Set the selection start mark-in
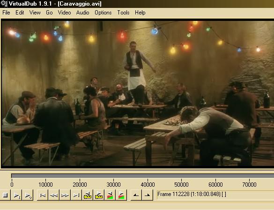This screenshot has height=210, width=274. click(136, 195)
